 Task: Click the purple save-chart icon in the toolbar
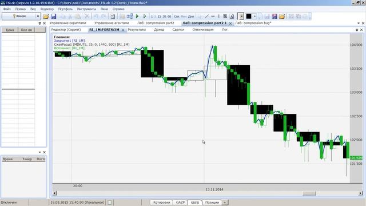(x=274, y=17)
